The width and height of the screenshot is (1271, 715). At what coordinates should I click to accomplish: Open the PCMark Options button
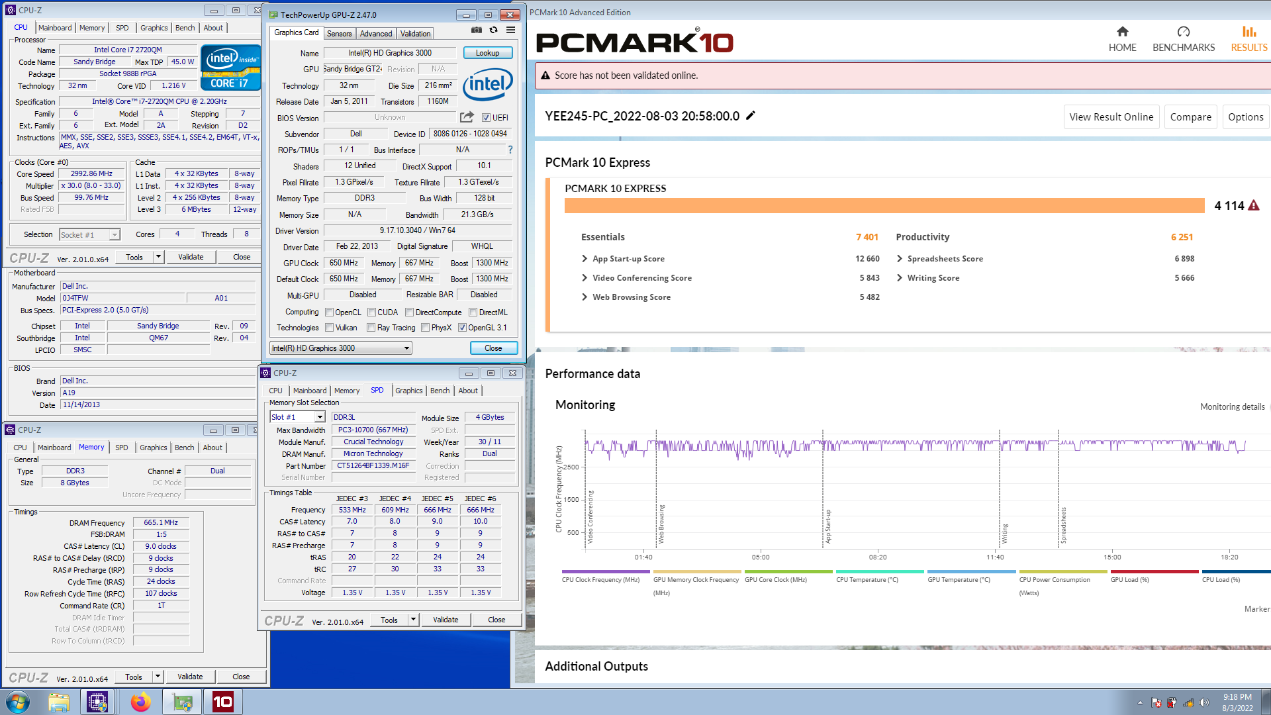pos(1245,117)
